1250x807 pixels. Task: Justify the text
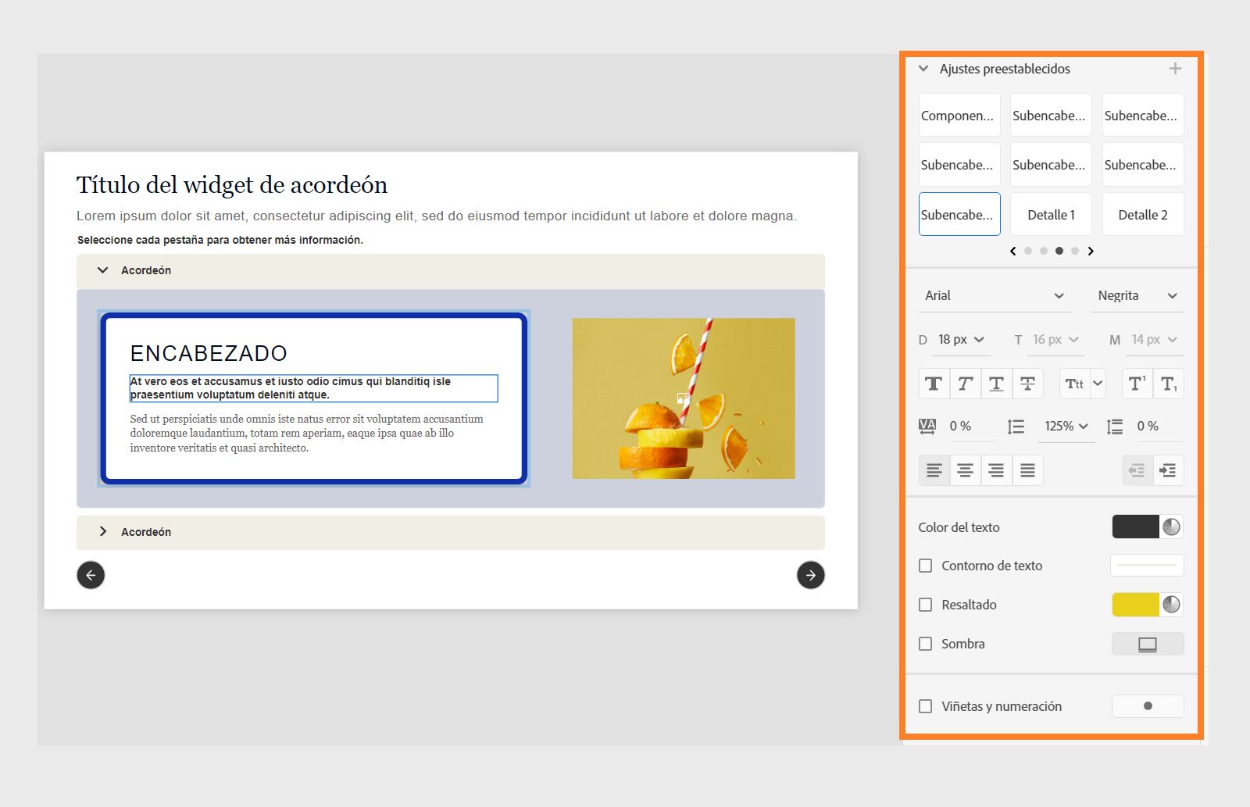click(1027, 470)
